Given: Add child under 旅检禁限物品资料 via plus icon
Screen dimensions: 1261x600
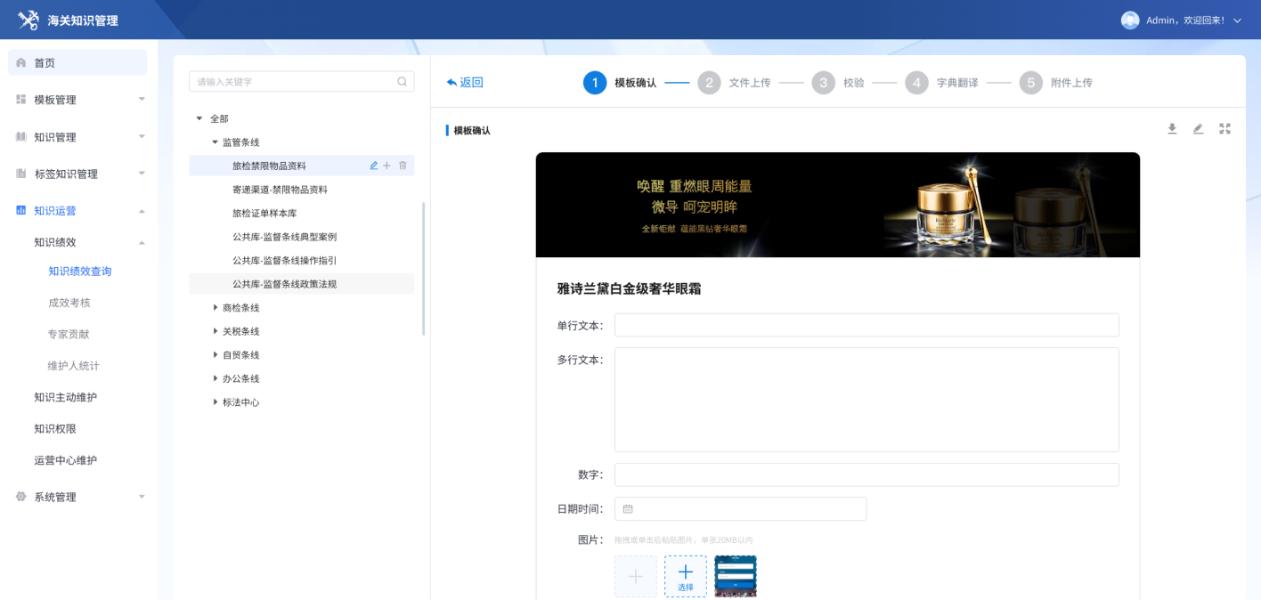Looking at the screenshot, I should (387, 166).
